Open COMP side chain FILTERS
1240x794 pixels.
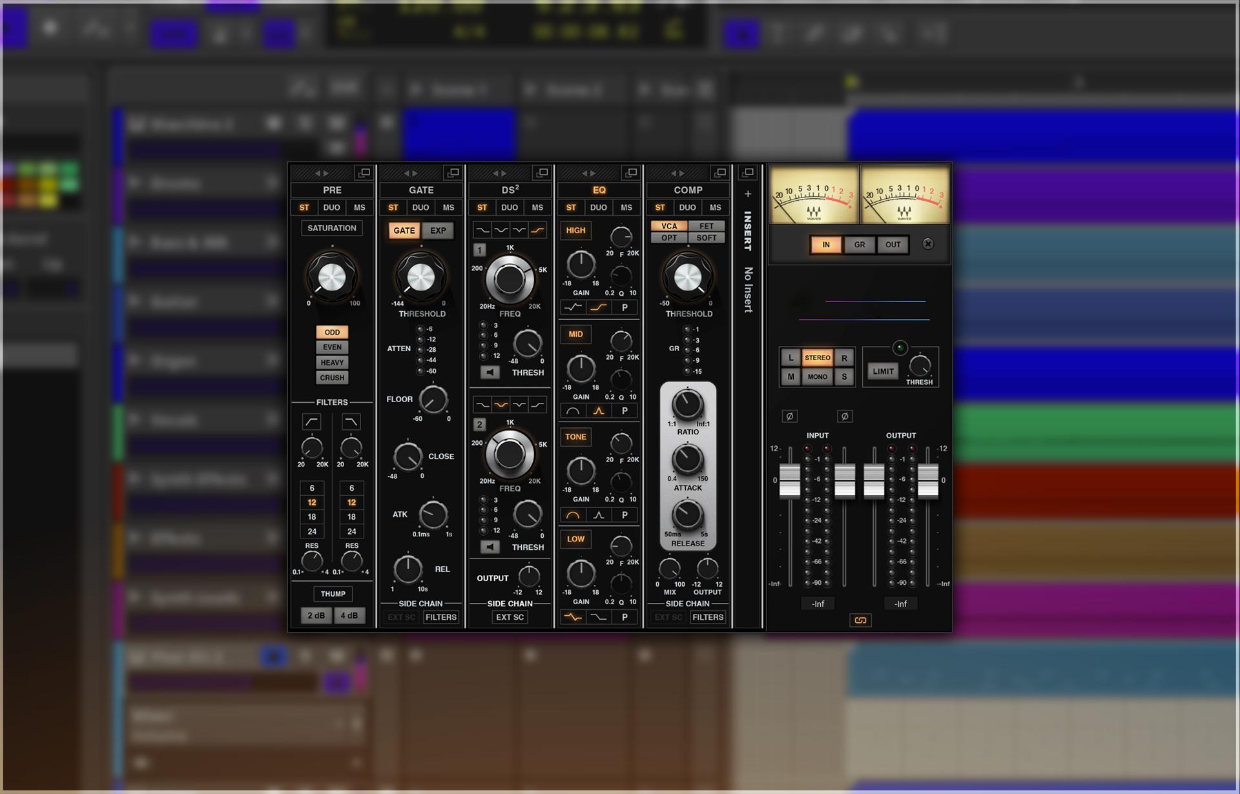point(708,617)
